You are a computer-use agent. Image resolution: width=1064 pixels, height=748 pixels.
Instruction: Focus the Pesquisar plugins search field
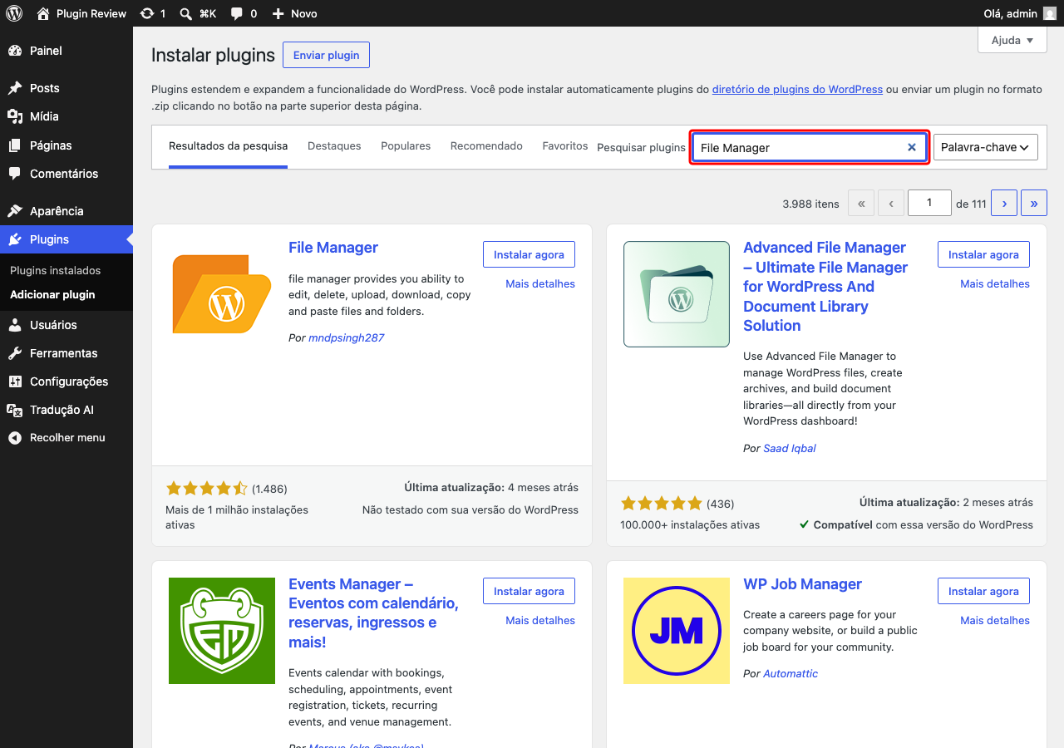tap(810, 147)
